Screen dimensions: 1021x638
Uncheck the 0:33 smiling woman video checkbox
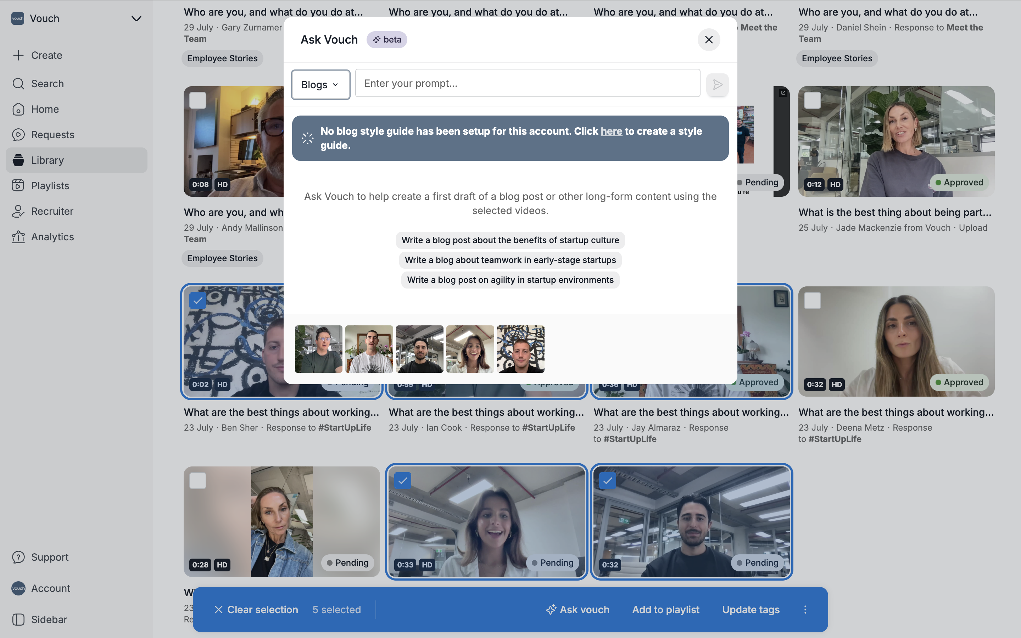pos(403,481)
